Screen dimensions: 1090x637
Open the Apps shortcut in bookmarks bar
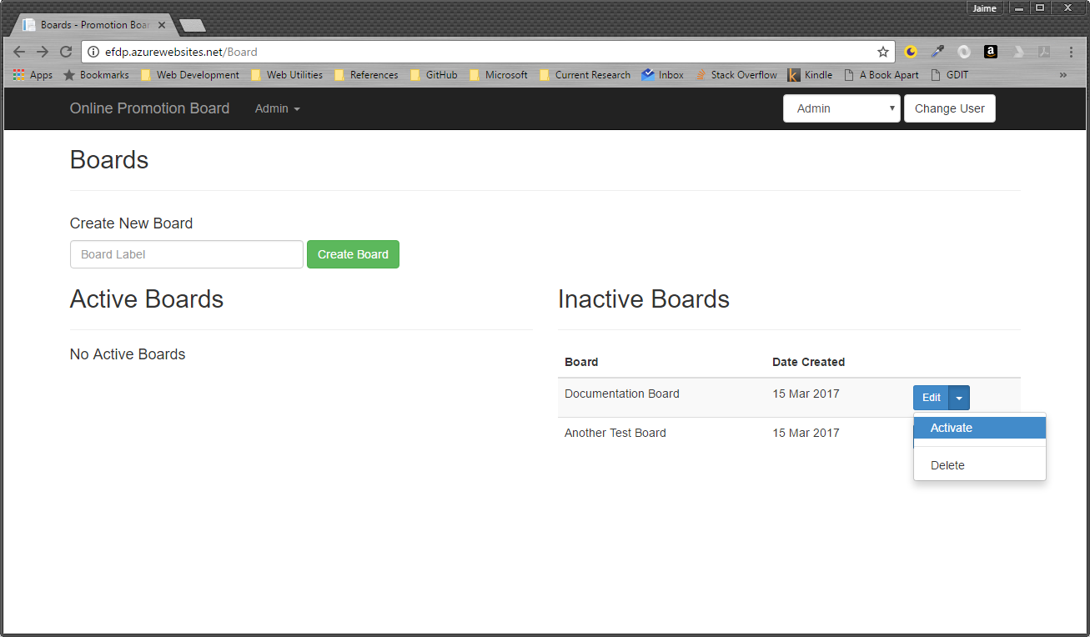click(x=33, y=75)
